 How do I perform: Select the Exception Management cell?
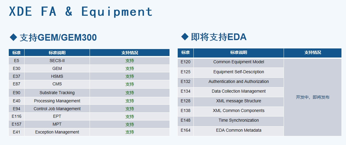(x=57, y=132)
